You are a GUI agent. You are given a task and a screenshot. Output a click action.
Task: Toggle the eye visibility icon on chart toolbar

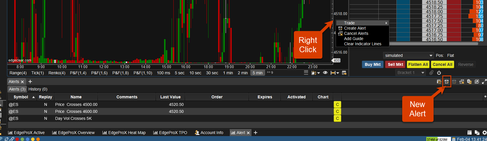pos(325,73)
